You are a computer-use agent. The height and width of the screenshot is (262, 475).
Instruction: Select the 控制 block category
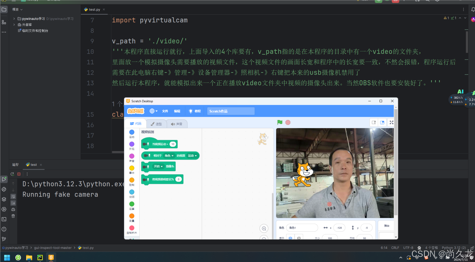tap(132, 182)
